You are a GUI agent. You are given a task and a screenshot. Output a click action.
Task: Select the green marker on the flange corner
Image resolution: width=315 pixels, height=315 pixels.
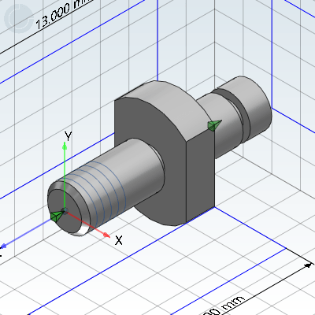[x=214, y=125]
